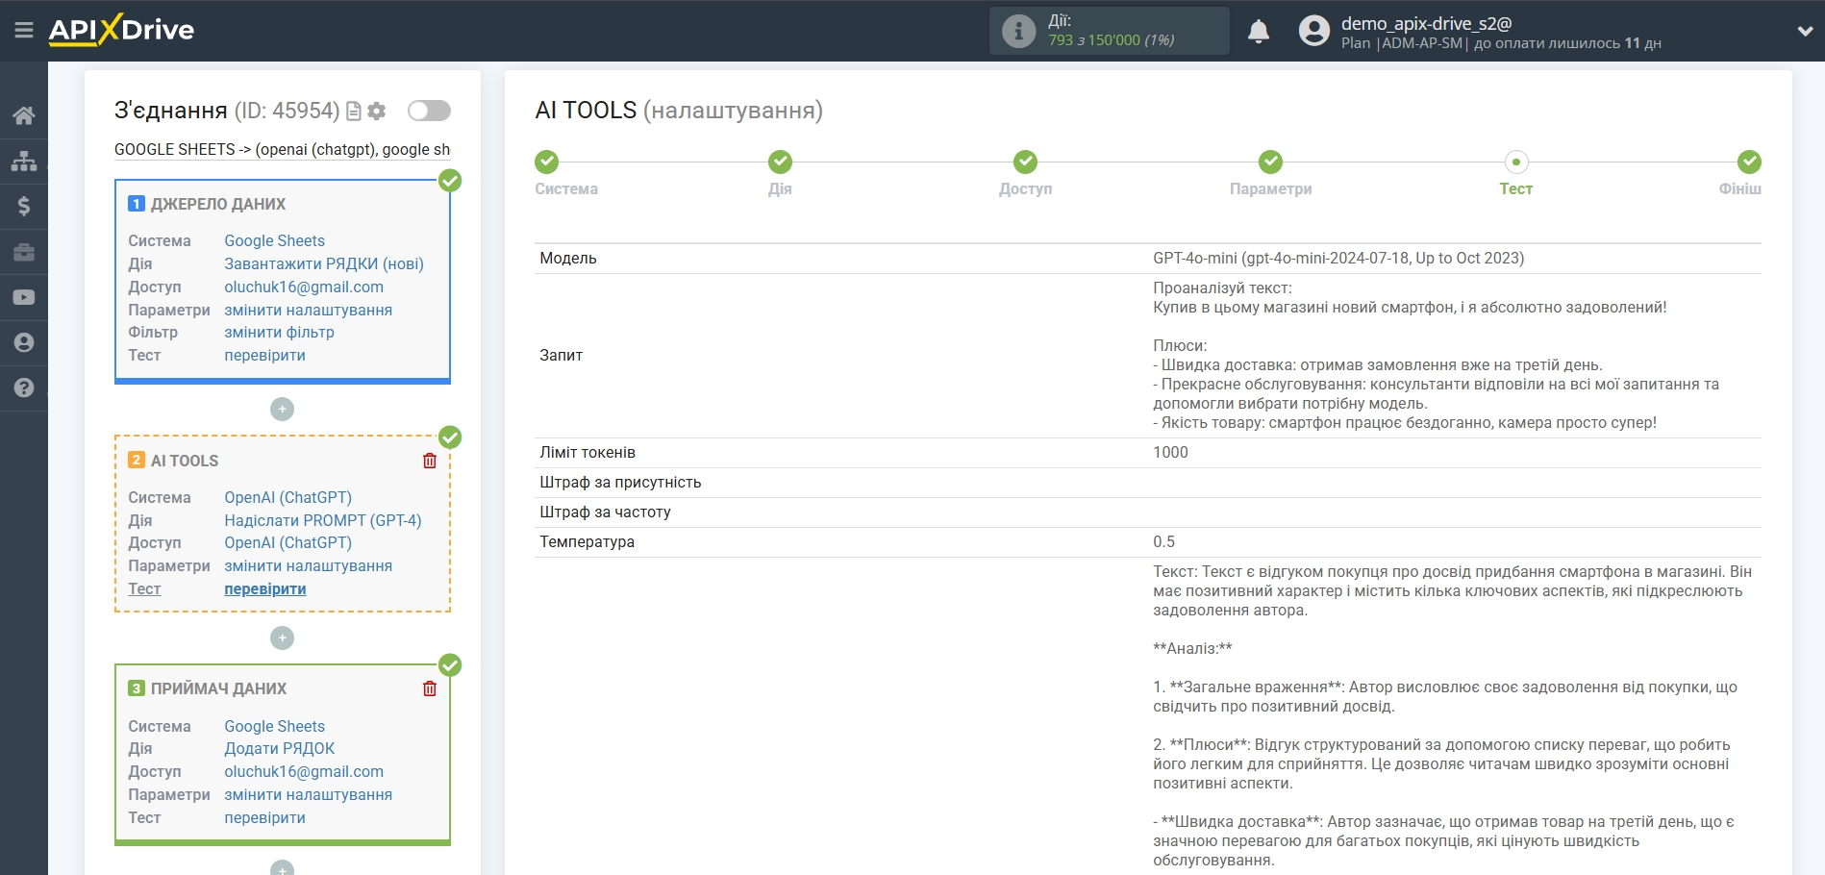Open briefcase icon in sidebar
1825x875 pixels.
tap(24, 252)
